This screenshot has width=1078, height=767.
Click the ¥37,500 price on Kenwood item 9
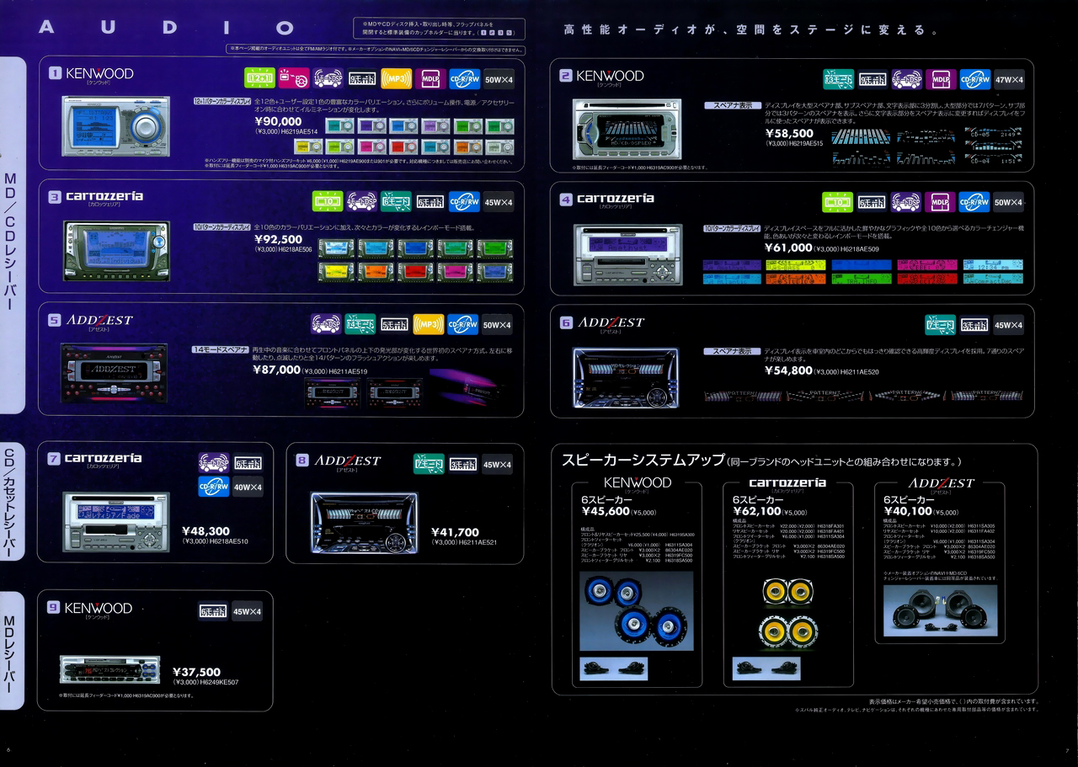(196, 672)
